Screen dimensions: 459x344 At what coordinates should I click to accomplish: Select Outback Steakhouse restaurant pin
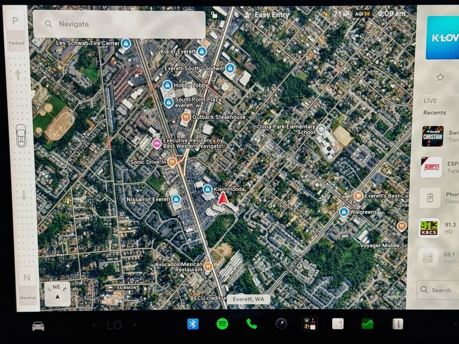tap(186, 117)
